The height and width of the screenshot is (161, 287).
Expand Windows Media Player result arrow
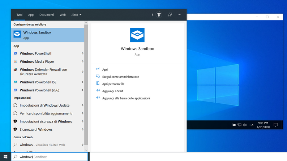(x=82, y=62)
